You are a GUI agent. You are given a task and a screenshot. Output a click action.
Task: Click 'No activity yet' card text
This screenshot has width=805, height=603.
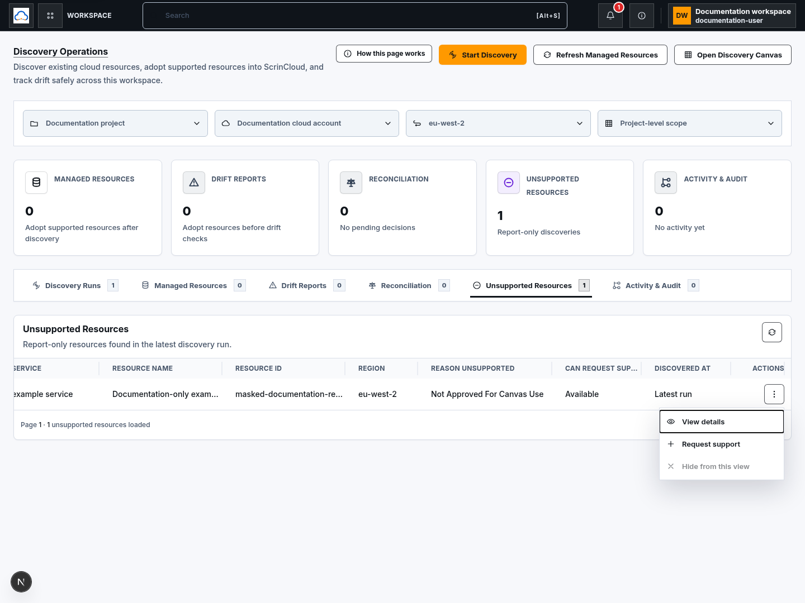click(x=680, y=228)
